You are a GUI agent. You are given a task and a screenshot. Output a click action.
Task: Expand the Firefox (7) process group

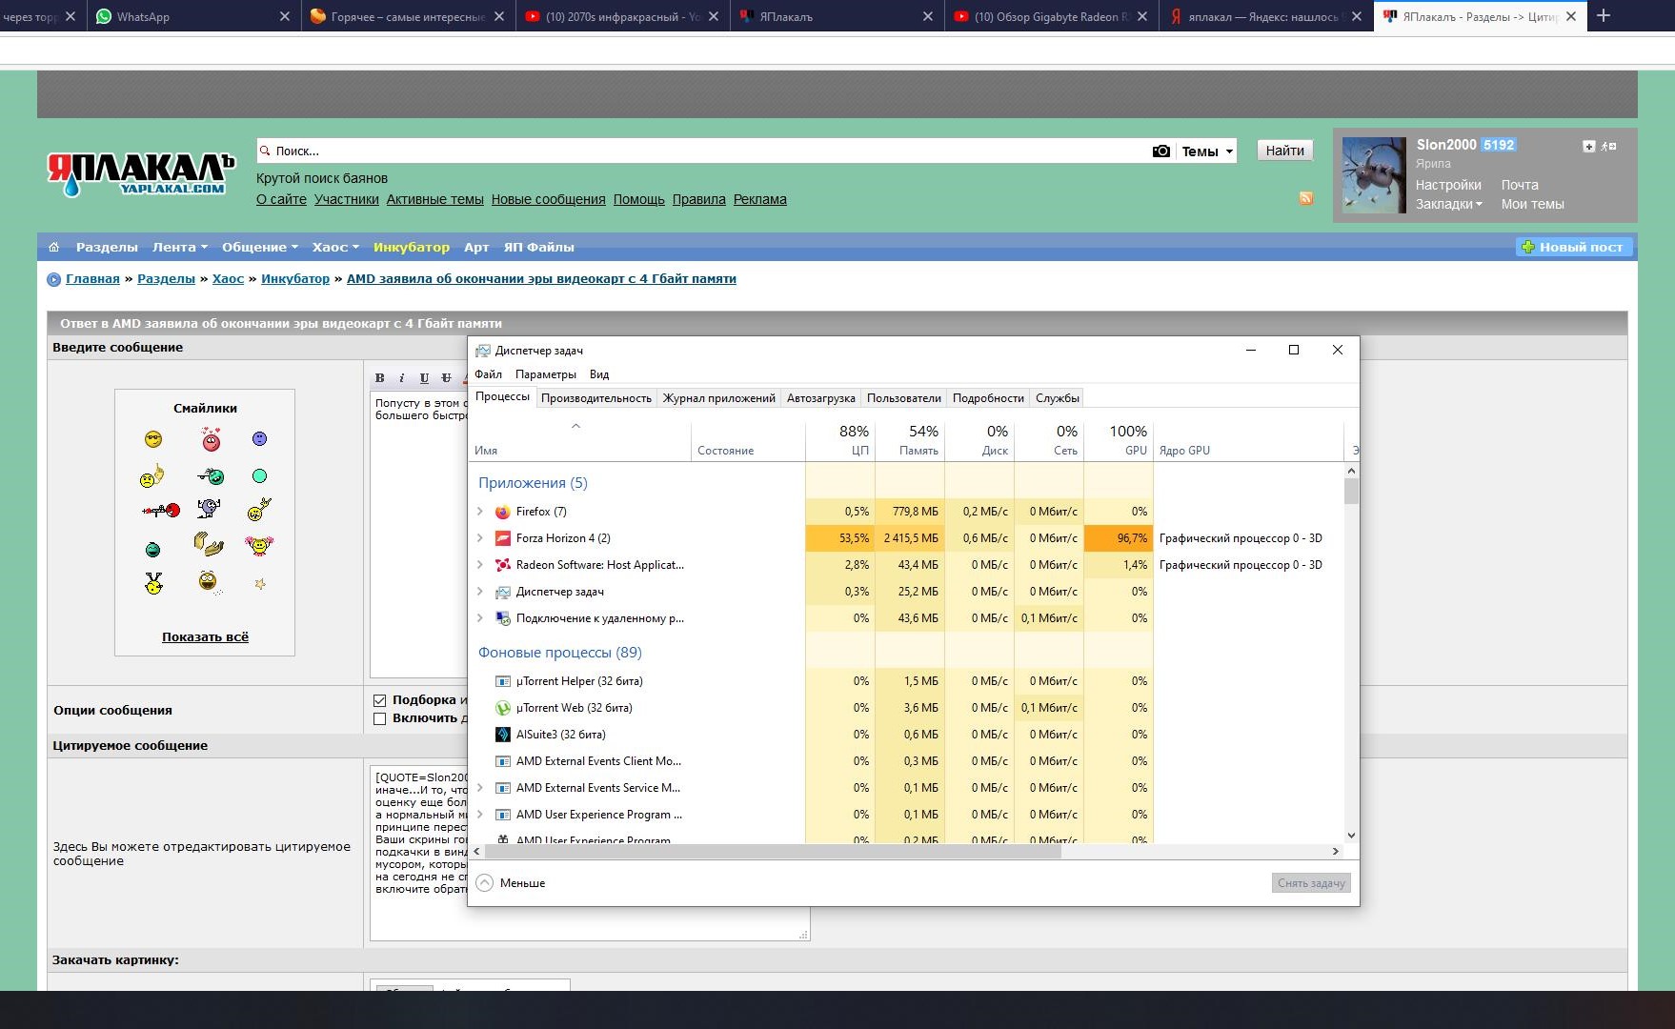[x=480, y=512]
